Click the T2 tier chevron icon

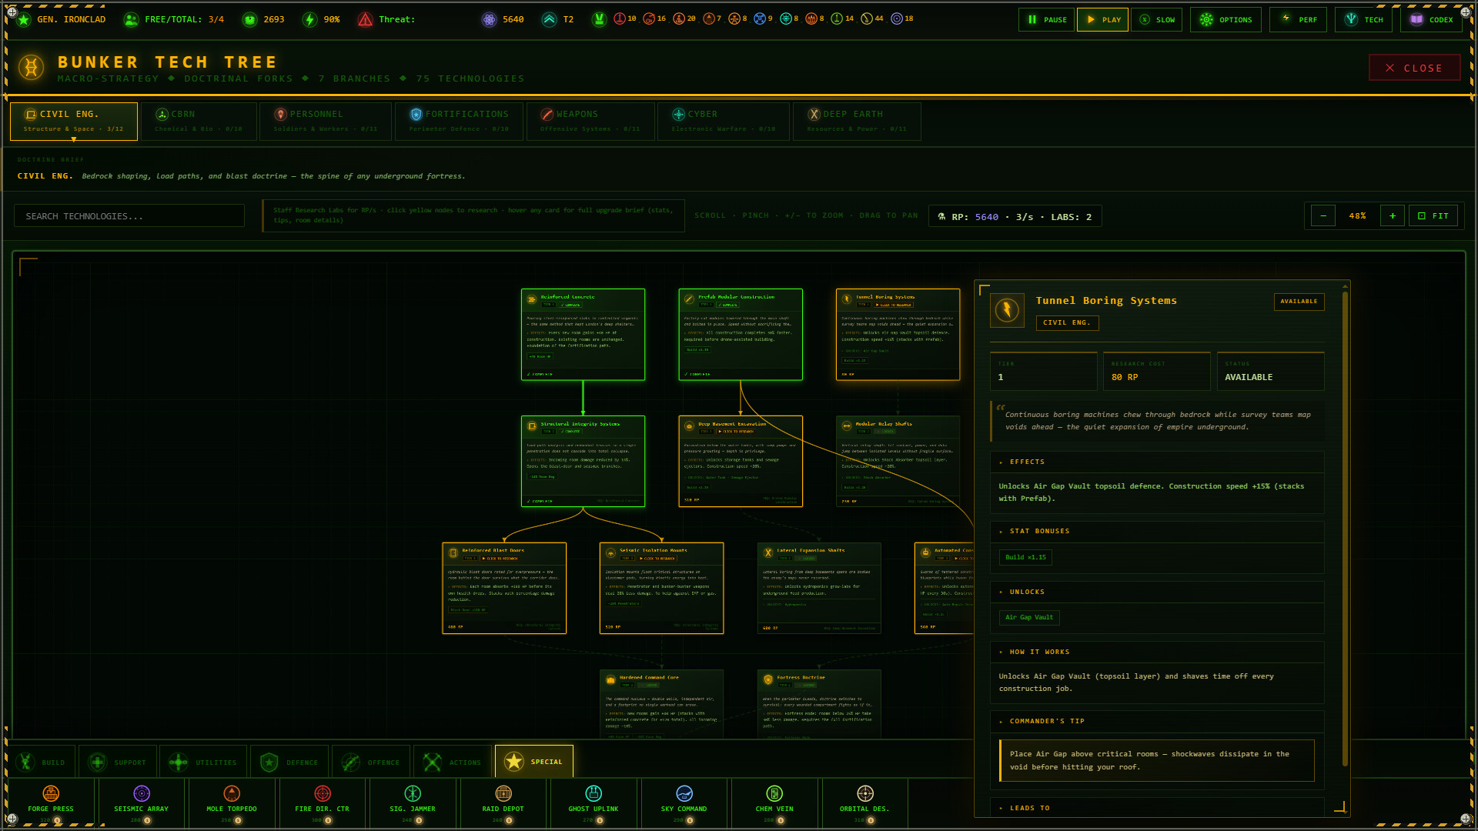549,19
